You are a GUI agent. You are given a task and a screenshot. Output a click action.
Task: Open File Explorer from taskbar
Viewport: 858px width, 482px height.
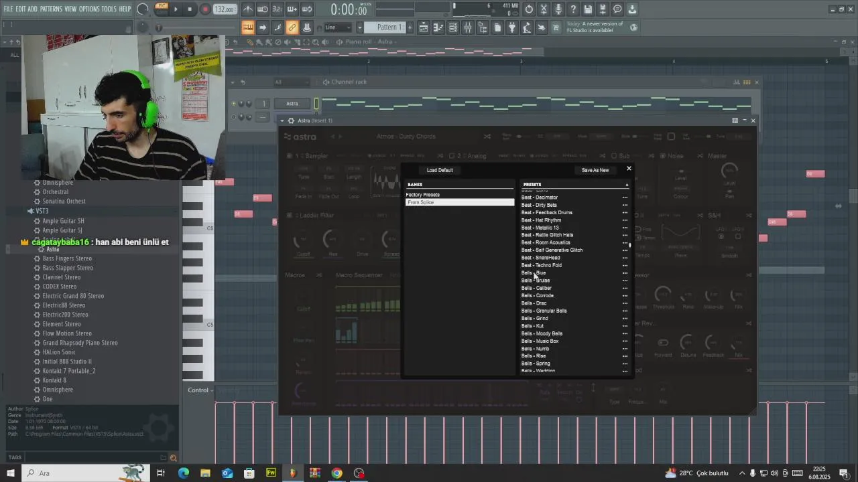[205, 473]
